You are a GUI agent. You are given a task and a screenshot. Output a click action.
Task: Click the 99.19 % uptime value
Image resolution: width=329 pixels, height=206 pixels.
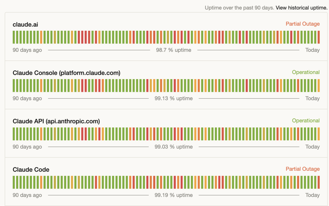point(174,195)
